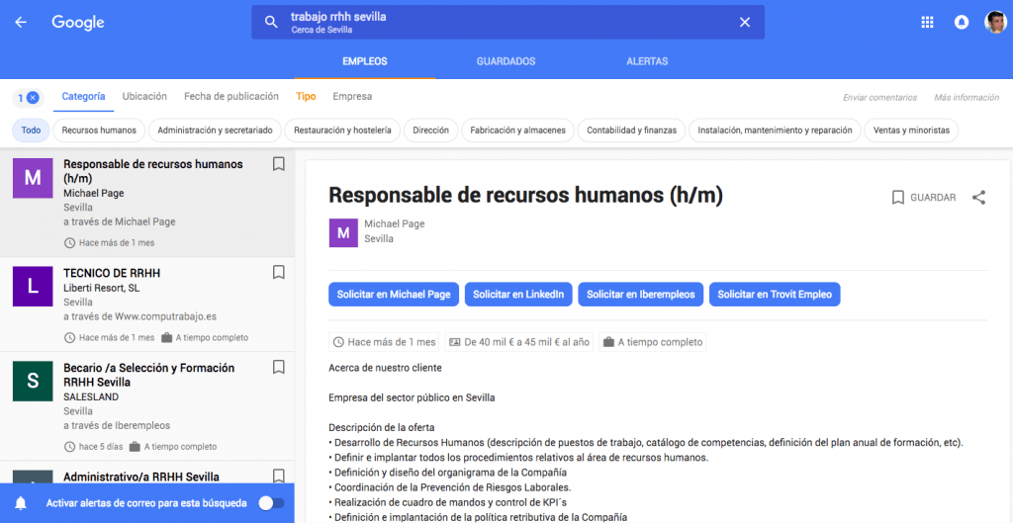Click the SALESLAND green S logo
The height and width of the screenshot is (523, 1013).
(33, 381)
